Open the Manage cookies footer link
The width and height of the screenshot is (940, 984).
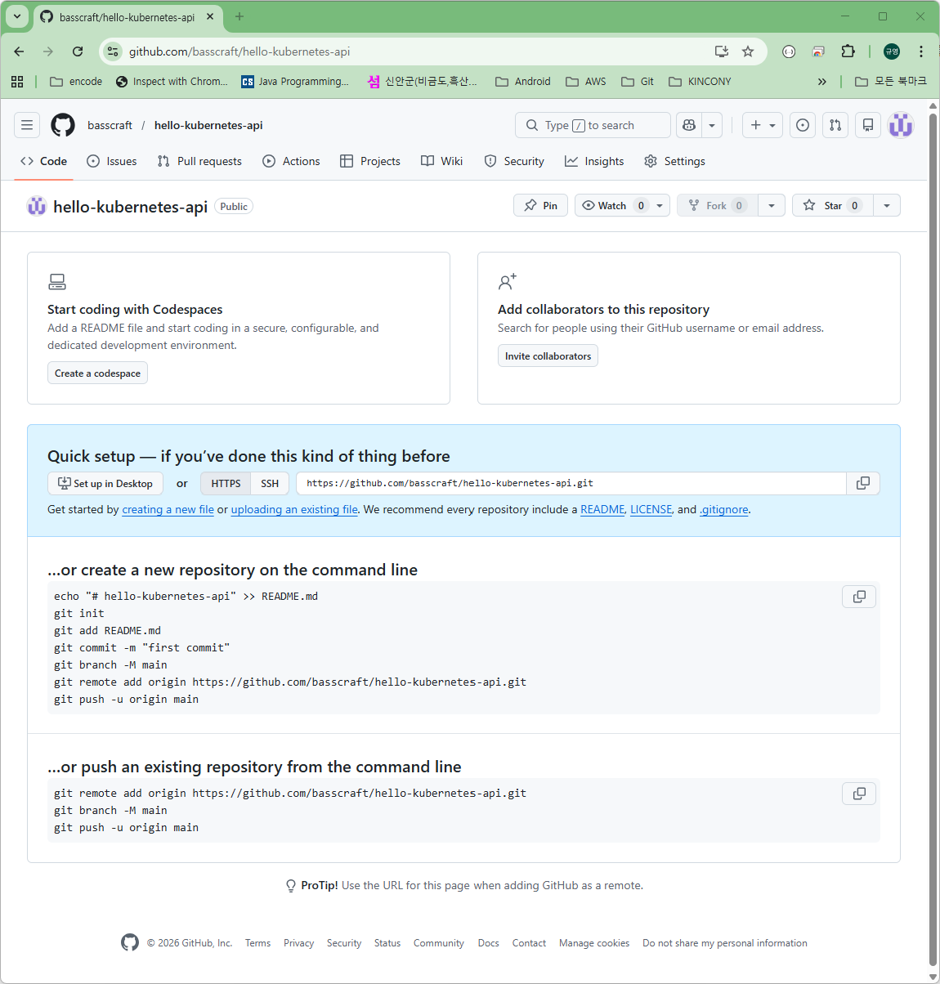(594, 943)
